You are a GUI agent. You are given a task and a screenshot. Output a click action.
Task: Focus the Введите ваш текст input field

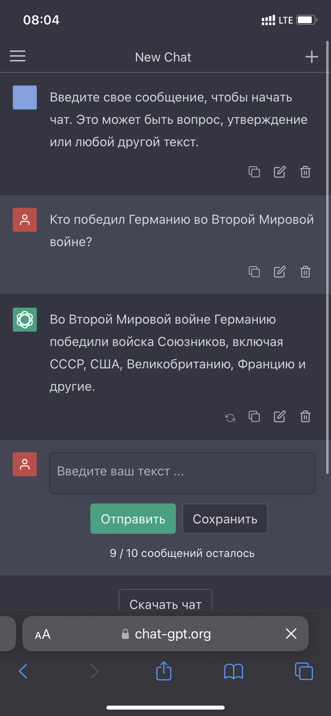click(182, 473)
